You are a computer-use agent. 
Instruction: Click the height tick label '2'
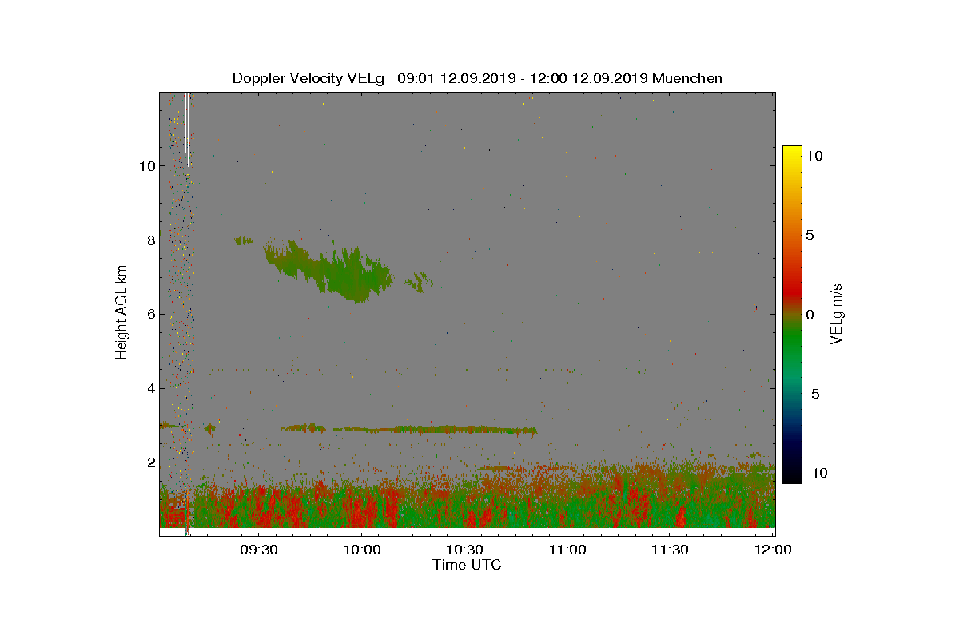(149, 462)
